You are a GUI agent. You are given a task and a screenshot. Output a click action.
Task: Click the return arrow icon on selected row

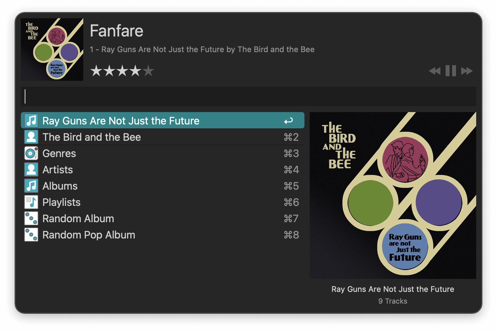click(289, 121)
